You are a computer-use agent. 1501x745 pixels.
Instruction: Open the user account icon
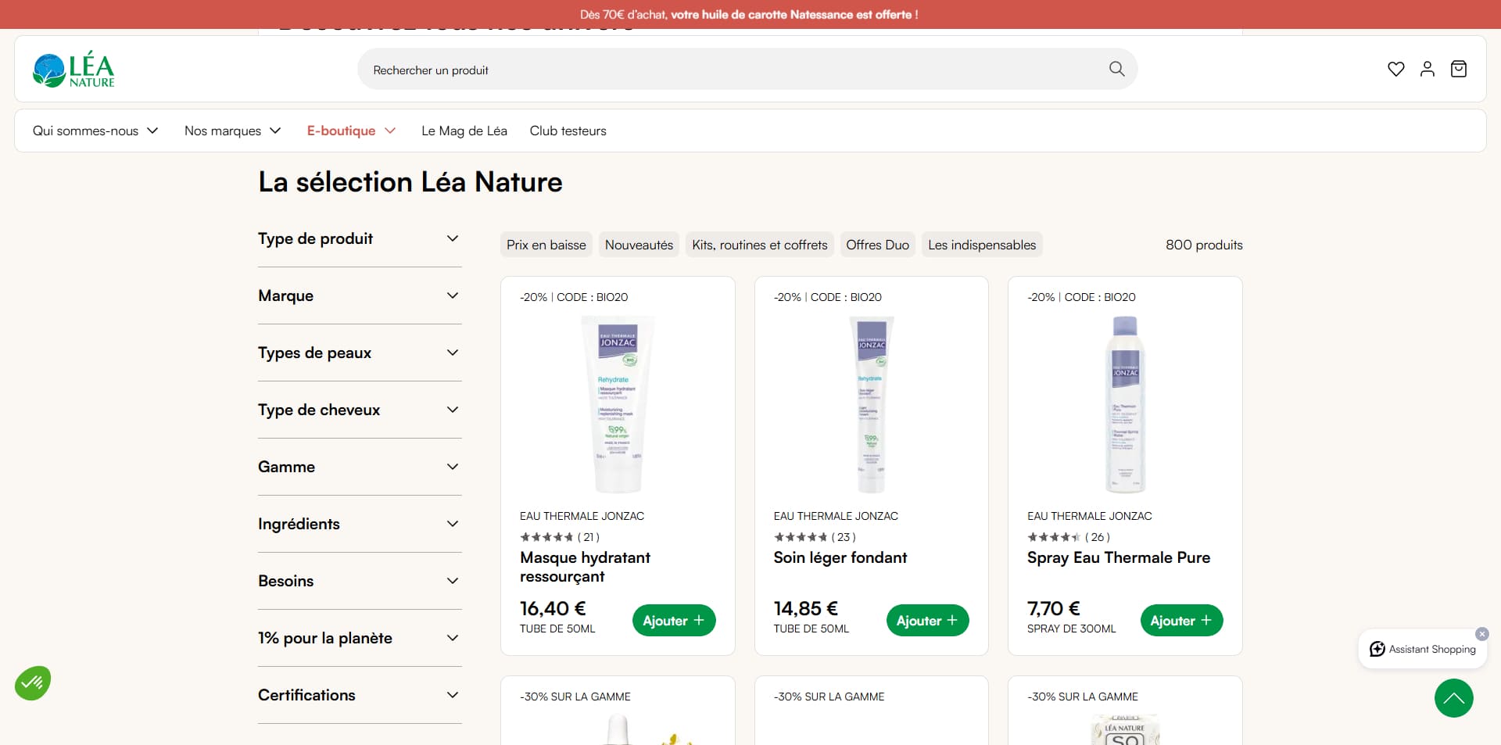point(1427,69)
